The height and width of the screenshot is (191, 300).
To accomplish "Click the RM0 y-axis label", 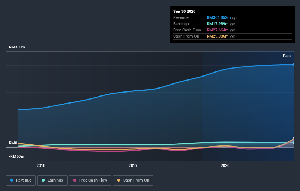I will (x=13, y=143).
